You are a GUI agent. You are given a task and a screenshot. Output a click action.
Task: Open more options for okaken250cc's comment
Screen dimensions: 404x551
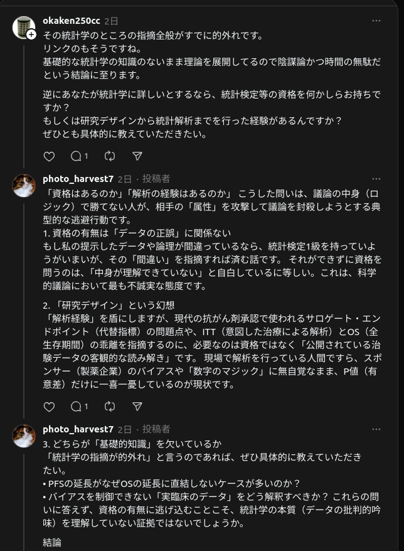376,21
